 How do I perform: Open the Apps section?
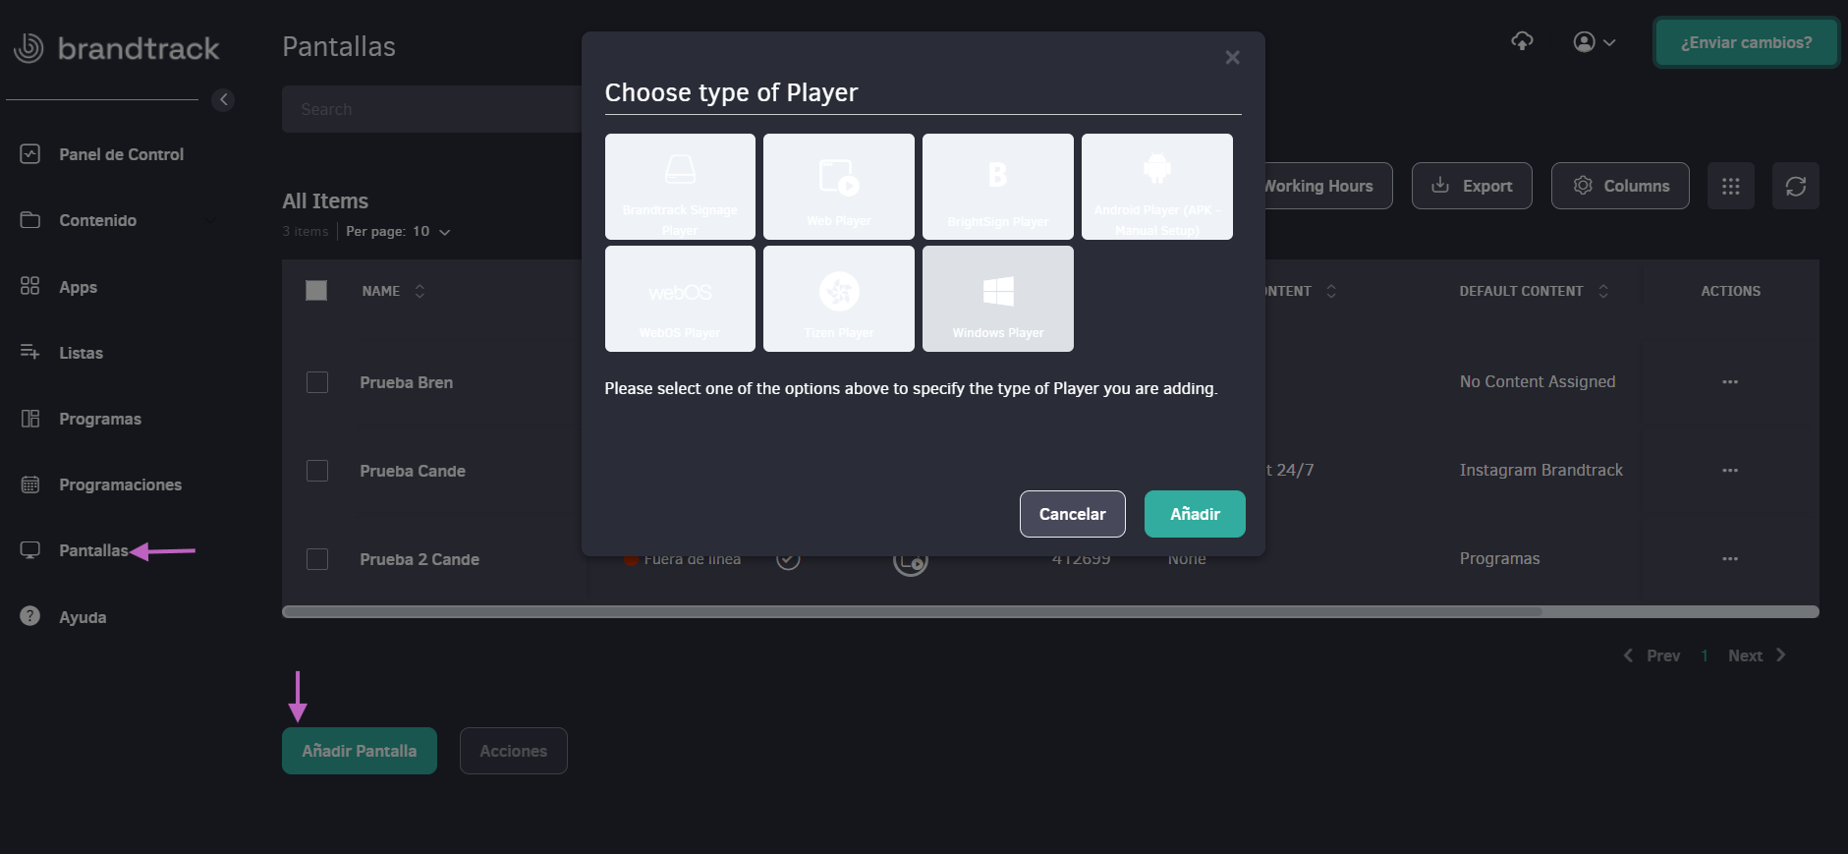pyautogui.click(x=78, y=287)
